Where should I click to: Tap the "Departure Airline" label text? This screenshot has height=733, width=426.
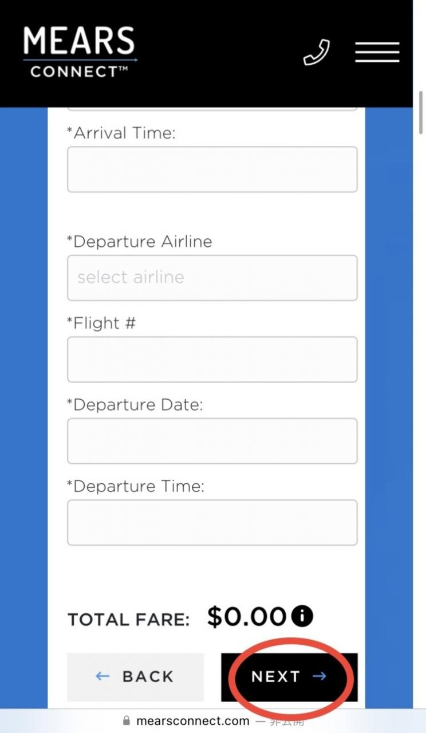pyautogui.click(x=140, y=242)
